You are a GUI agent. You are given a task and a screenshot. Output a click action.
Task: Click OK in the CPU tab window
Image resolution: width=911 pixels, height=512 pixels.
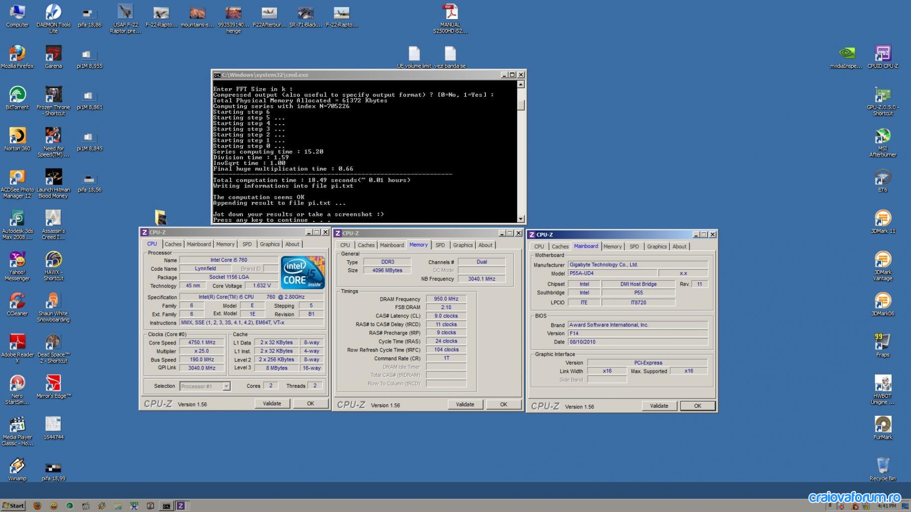click(x=310, y=404)
